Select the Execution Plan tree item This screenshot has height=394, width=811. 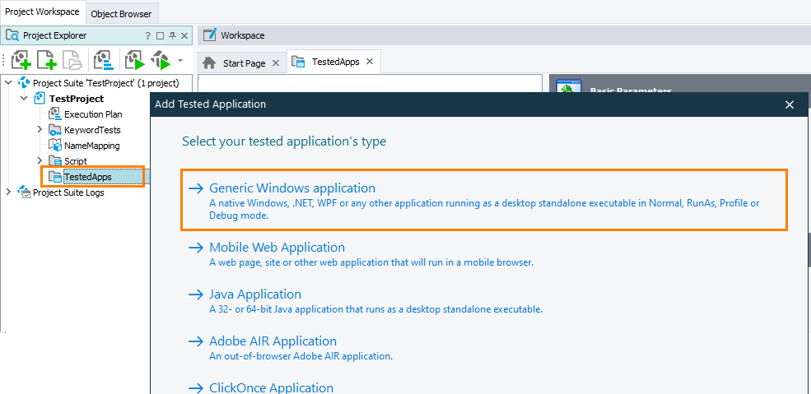click(93, 114)
